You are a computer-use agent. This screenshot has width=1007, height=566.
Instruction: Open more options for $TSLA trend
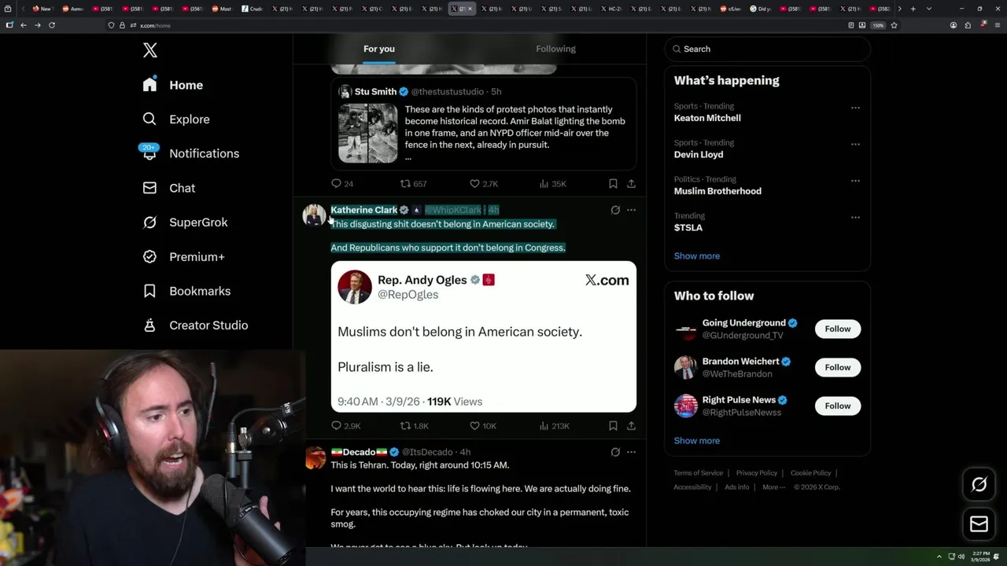855,217
